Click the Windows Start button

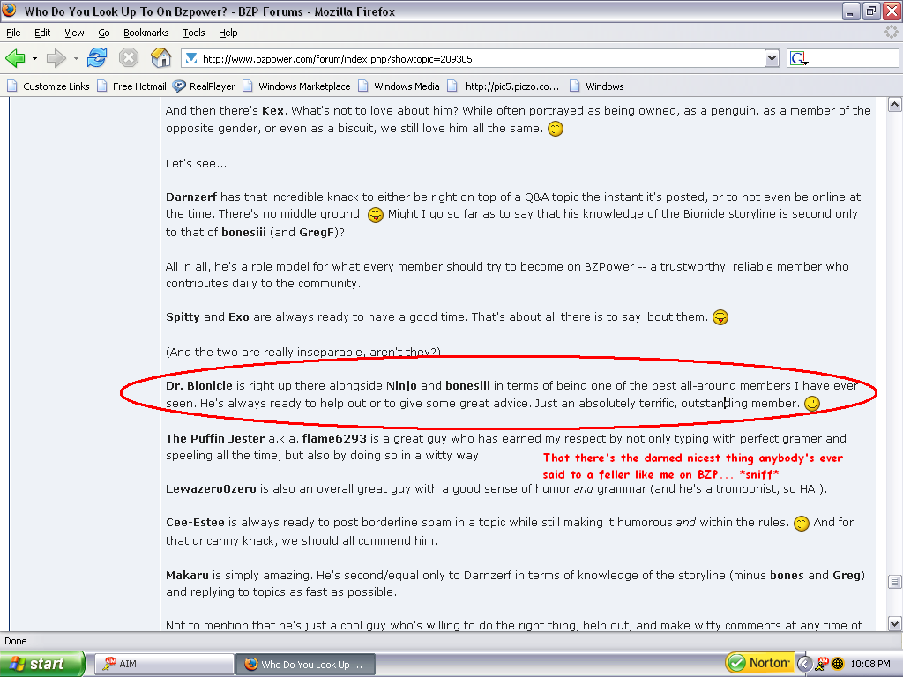coord(42,664)
